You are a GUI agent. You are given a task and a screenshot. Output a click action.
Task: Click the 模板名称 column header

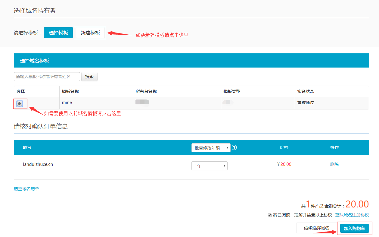point(70,91)
